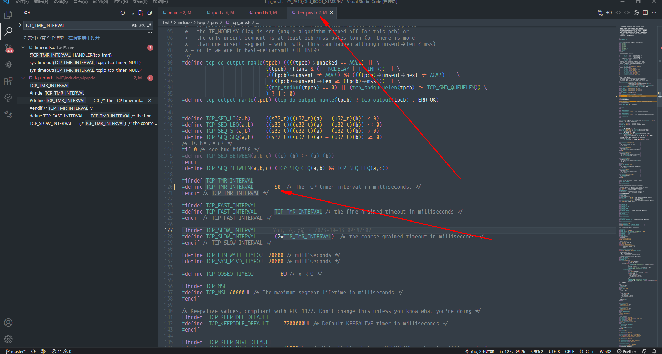Viewport: 662px width, 354px height.
Task: Toggle Match Whole Word in search box
Action: coord(142,25)
